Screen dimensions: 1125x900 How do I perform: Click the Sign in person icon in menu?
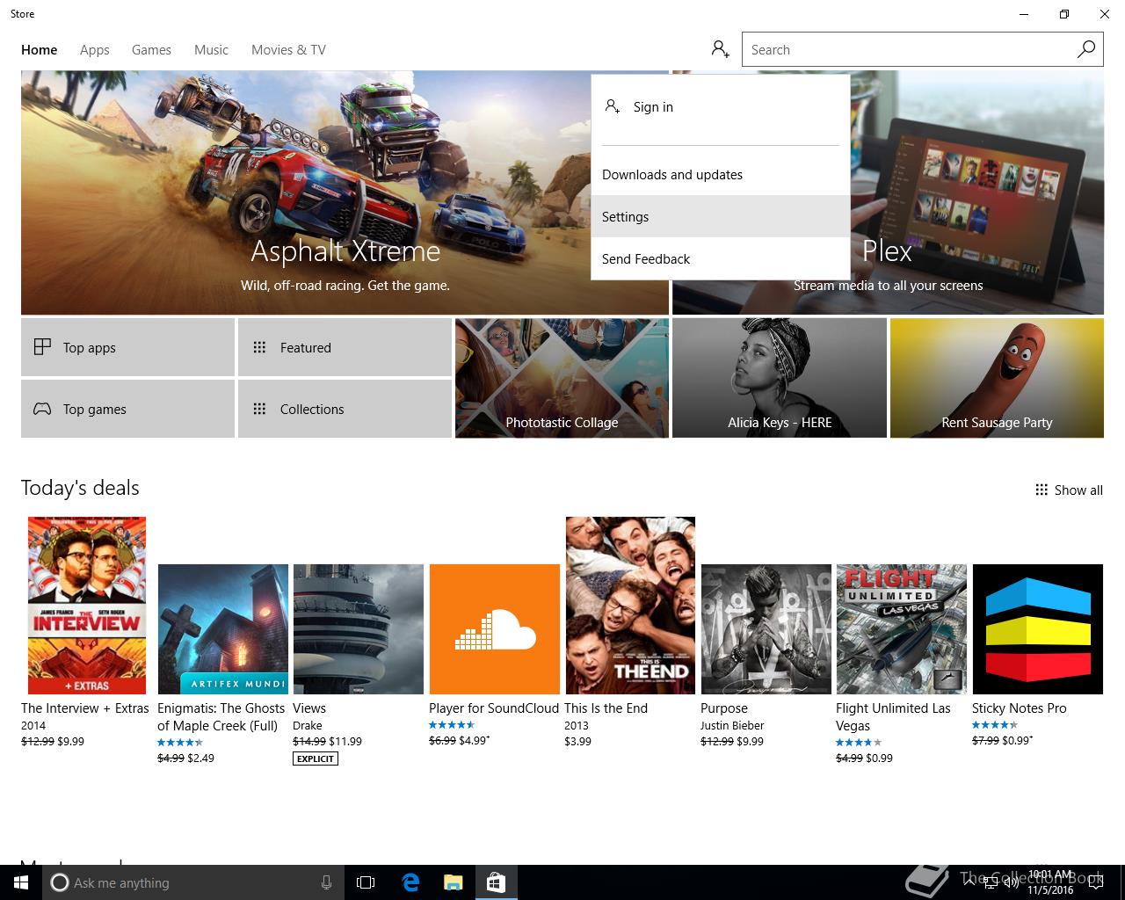tap(613, 106)
